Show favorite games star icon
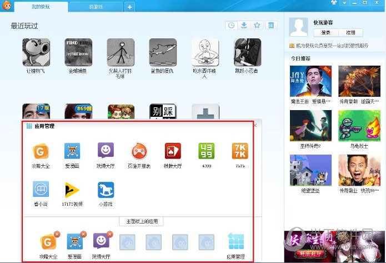Screen dimensions: 386x263 pyautogui.click(x=257, y=26)
